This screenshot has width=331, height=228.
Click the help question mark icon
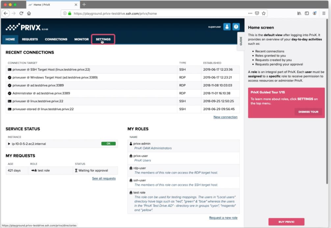point(236,27)
